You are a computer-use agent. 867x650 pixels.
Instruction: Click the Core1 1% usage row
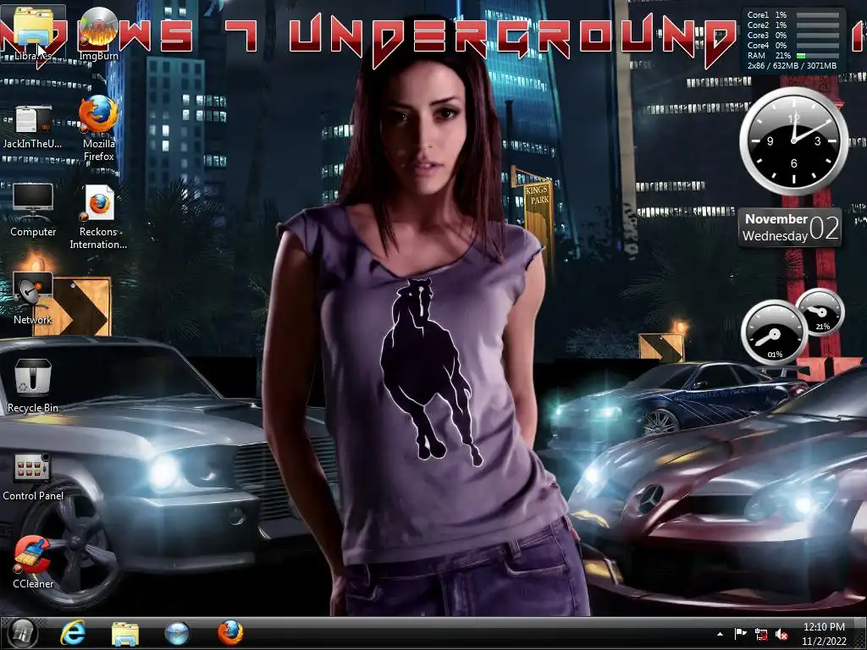792,15
